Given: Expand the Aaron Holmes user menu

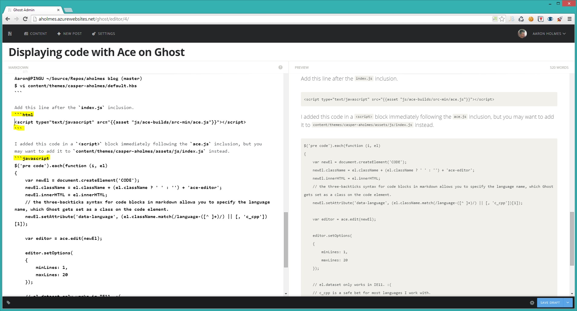Looking at the screenshot, I should pos(549,34).
